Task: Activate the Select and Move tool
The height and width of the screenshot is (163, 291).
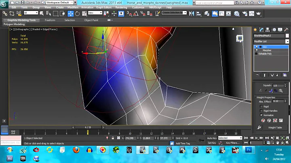Action: click(x=70, y=14)
